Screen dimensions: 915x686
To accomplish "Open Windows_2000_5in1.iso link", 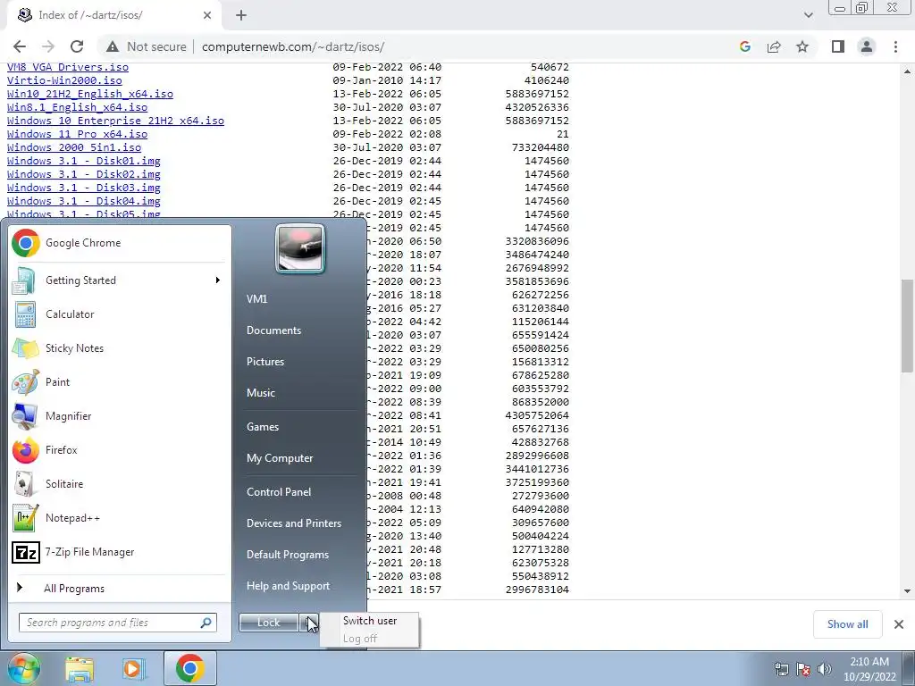I will [74, 147].
